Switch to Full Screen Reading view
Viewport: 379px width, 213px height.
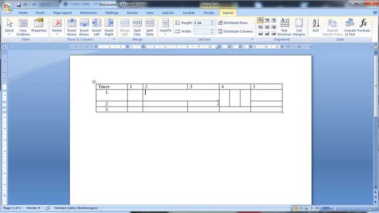(300, 208)
